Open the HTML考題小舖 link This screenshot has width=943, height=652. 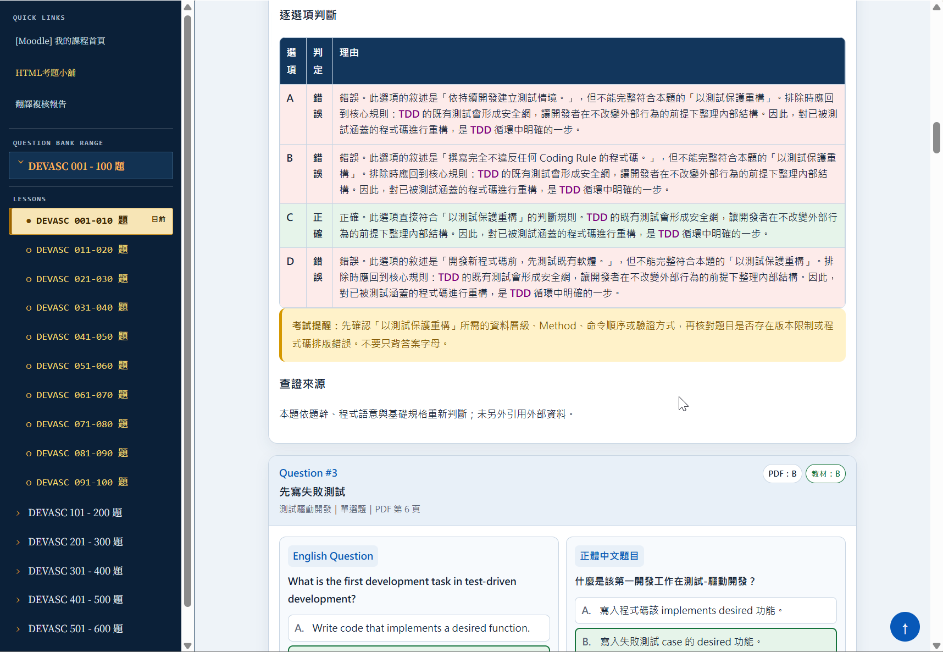click(46, 73)
